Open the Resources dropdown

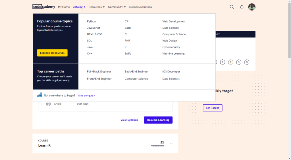97,7
